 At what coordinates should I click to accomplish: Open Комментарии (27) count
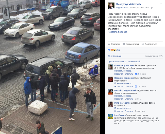click(154, 56)
